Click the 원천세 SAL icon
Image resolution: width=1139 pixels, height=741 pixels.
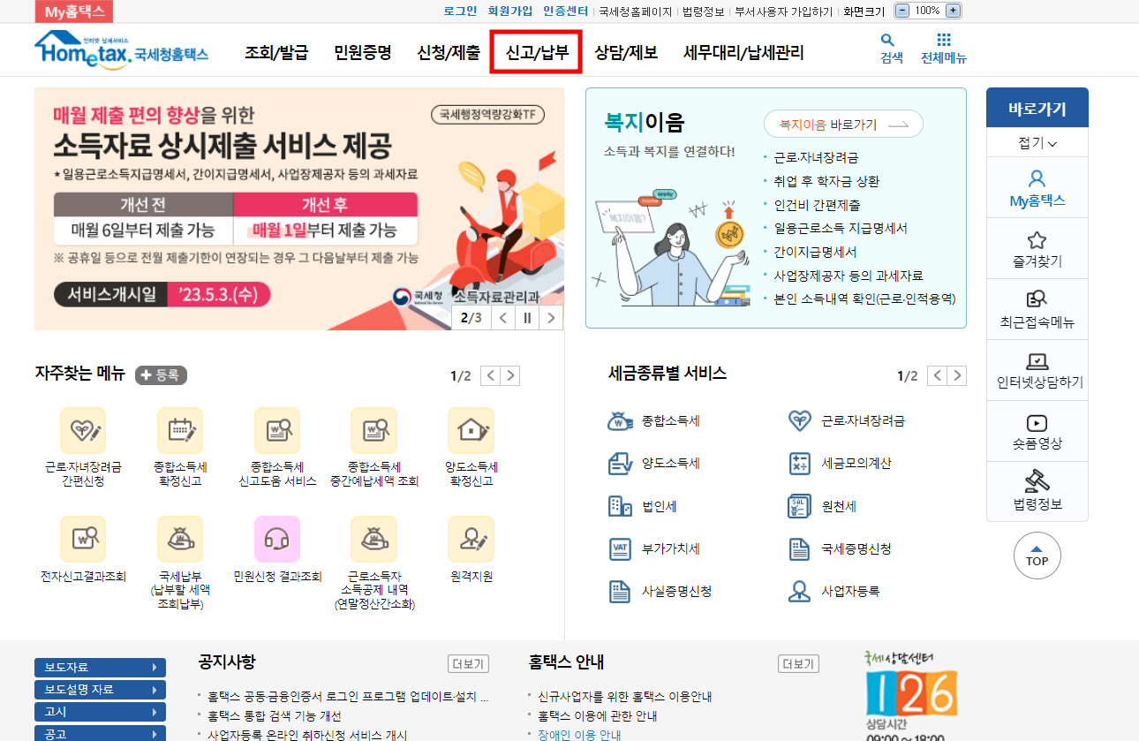pos(799,506)
